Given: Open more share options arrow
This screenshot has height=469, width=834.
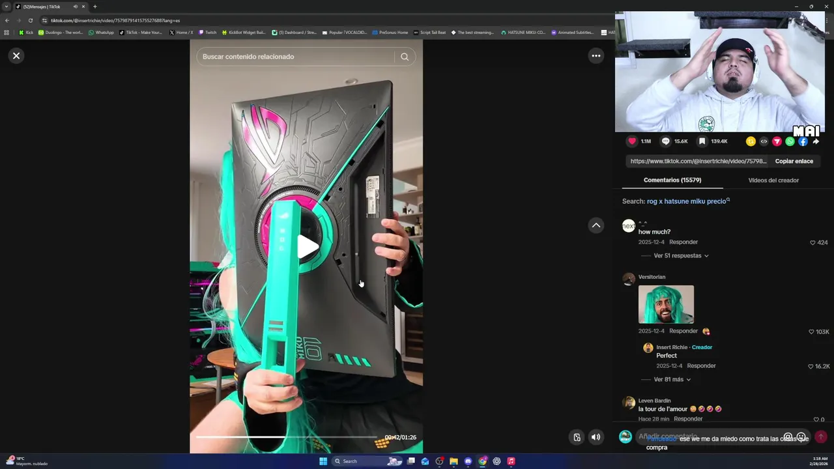Looking at the screenshot, I should (816, 141).
